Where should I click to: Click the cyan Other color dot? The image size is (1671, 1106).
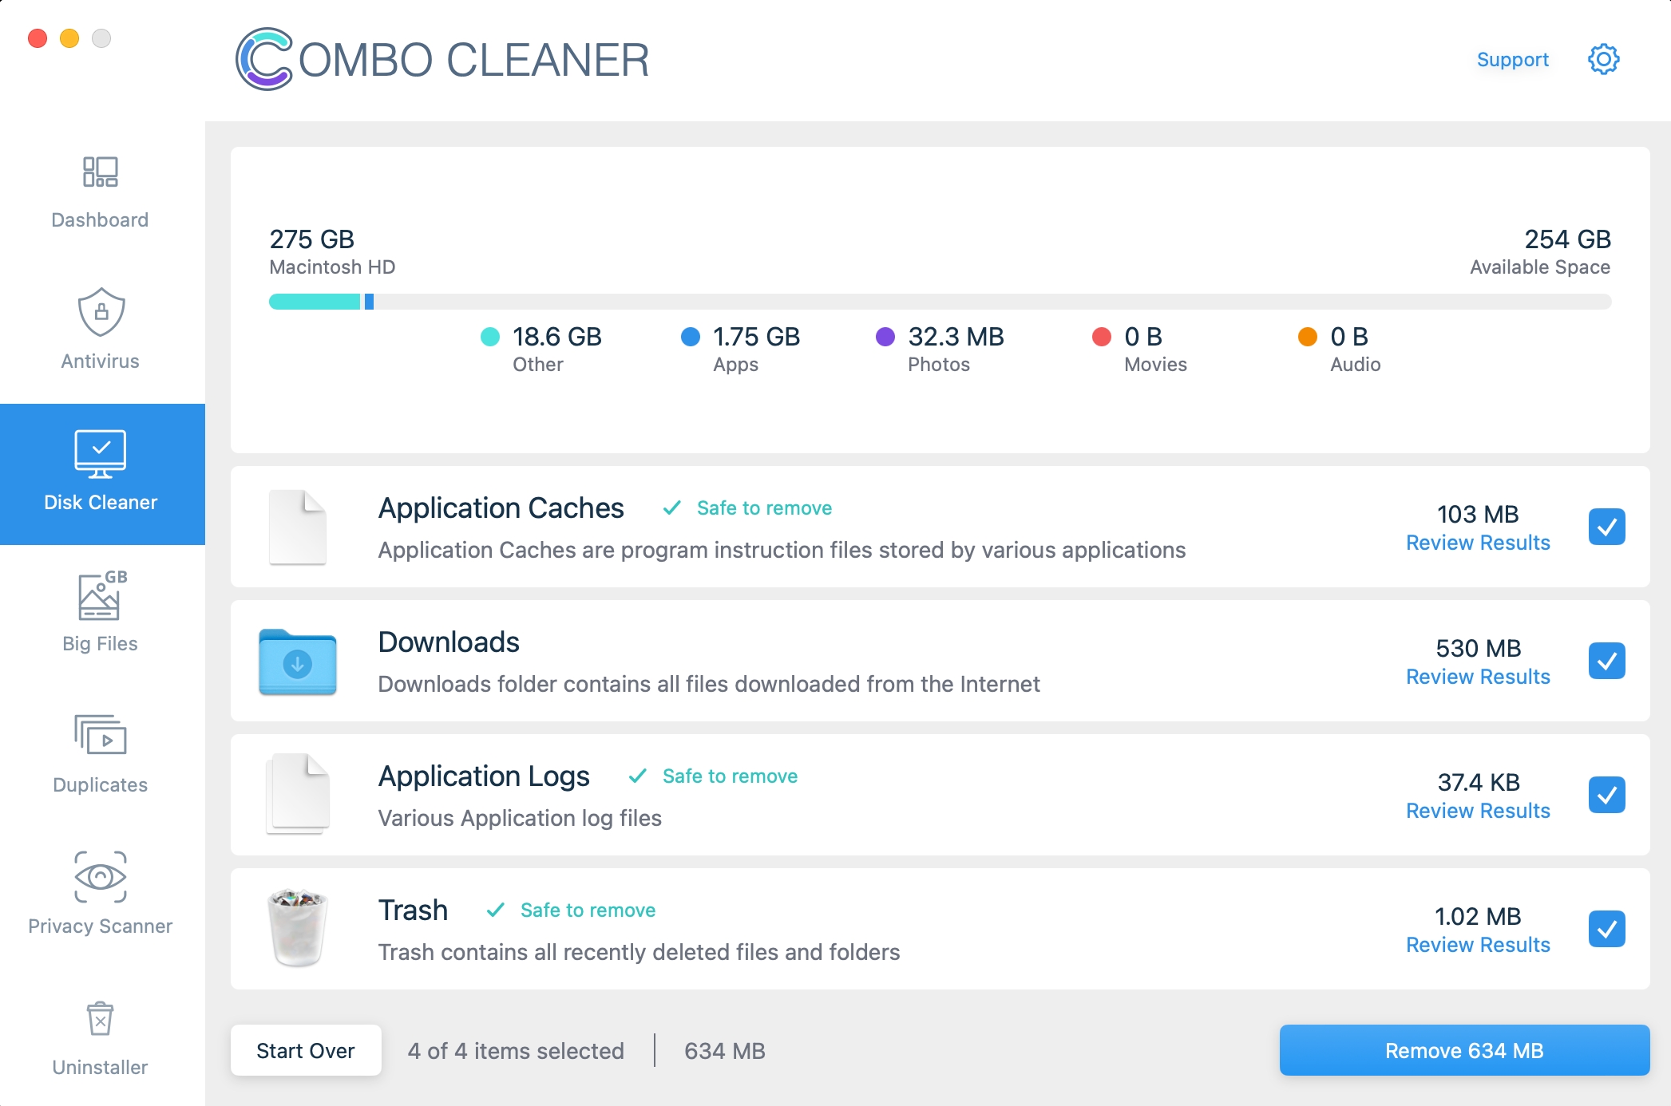[490, 337]
